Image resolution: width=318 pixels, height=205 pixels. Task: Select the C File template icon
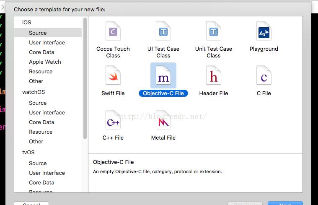pos(264,75)
